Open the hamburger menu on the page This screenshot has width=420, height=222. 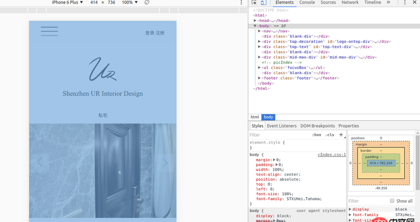pyautogui.click(x=49, y=31)
